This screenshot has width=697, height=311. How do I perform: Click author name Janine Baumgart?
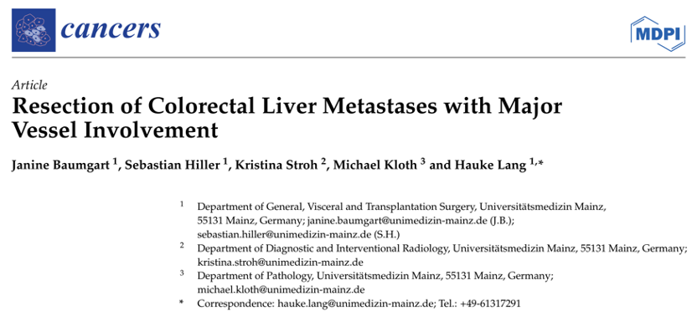(62, 165)
